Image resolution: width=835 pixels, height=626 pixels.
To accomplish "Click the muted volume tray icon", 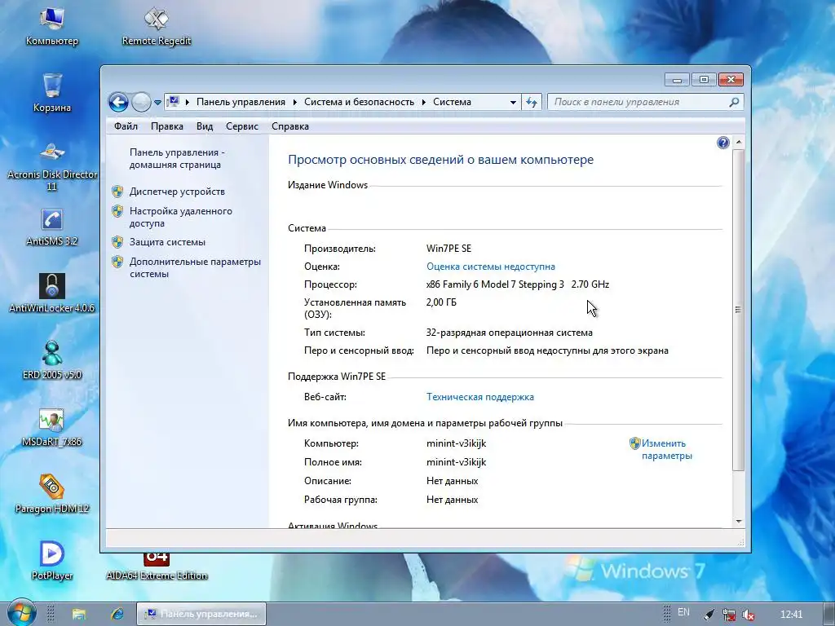I will [x=749, y=615].
